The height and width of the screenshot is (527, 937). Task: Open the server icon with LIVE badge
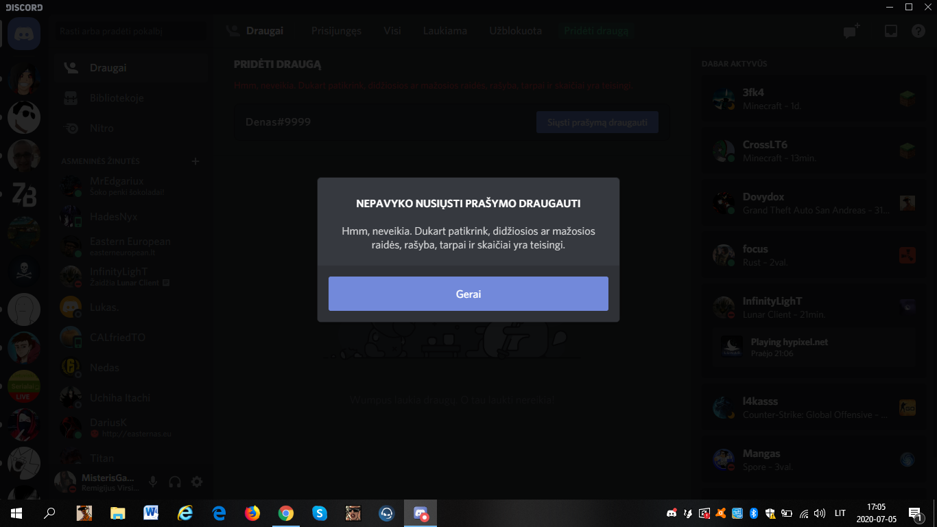pos(24,386)
